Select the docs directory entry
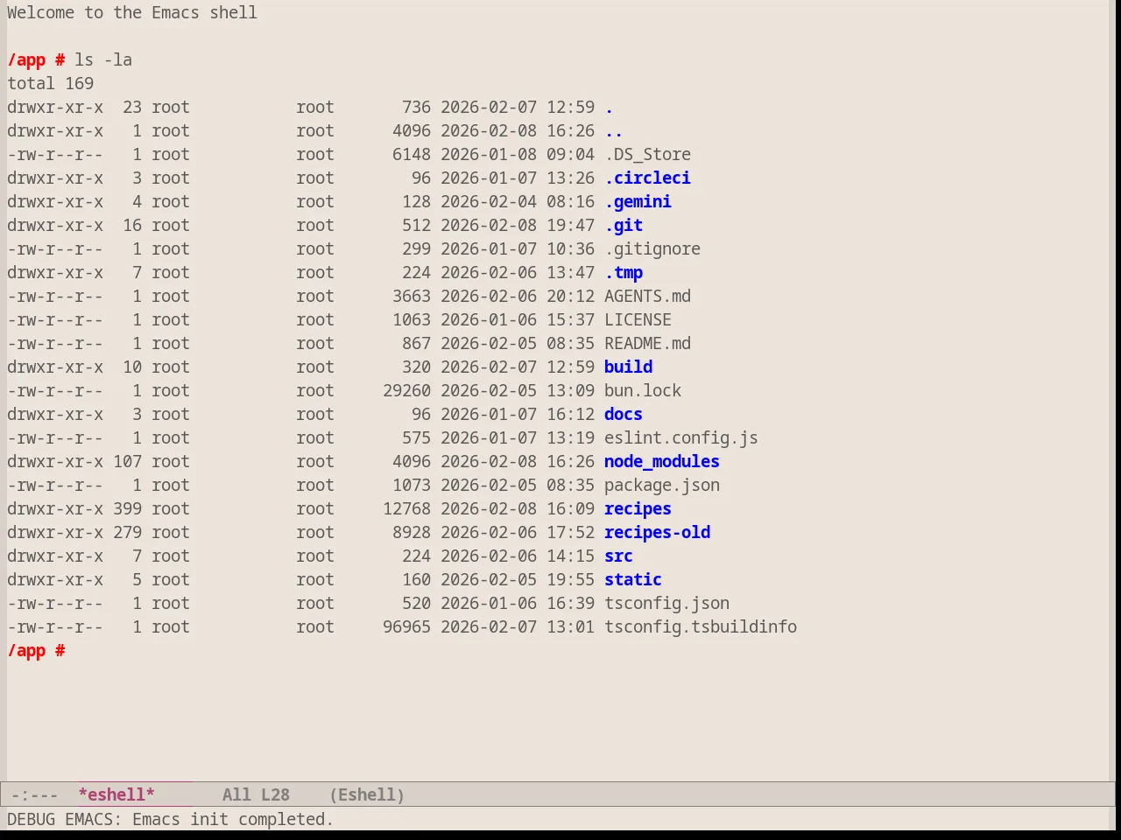This screenshot has width=1121, height=840. [x=624, y=414]
